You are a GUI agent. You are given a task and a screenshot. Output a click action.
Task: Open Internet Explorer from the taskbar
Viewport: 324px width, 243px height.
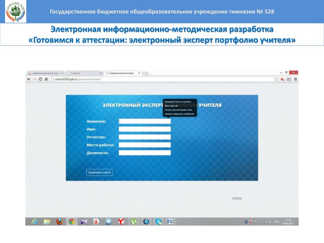34,221
